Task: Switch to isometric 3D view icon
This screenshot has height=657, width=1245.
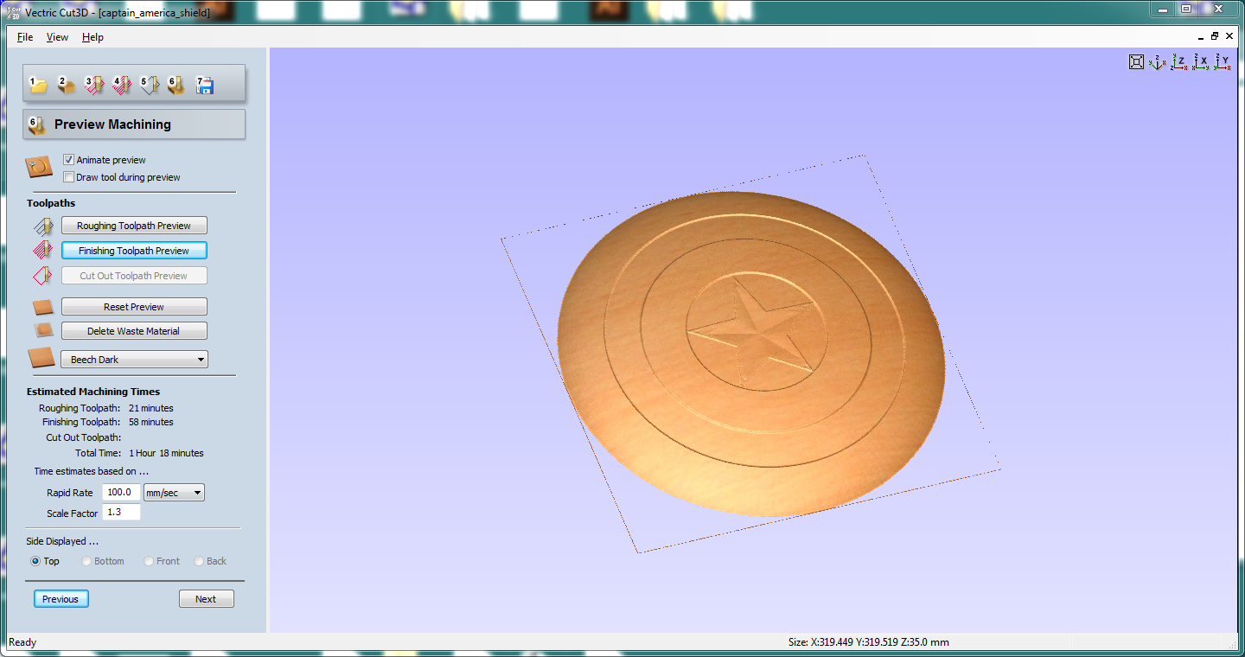Action: click(1158, 61)
